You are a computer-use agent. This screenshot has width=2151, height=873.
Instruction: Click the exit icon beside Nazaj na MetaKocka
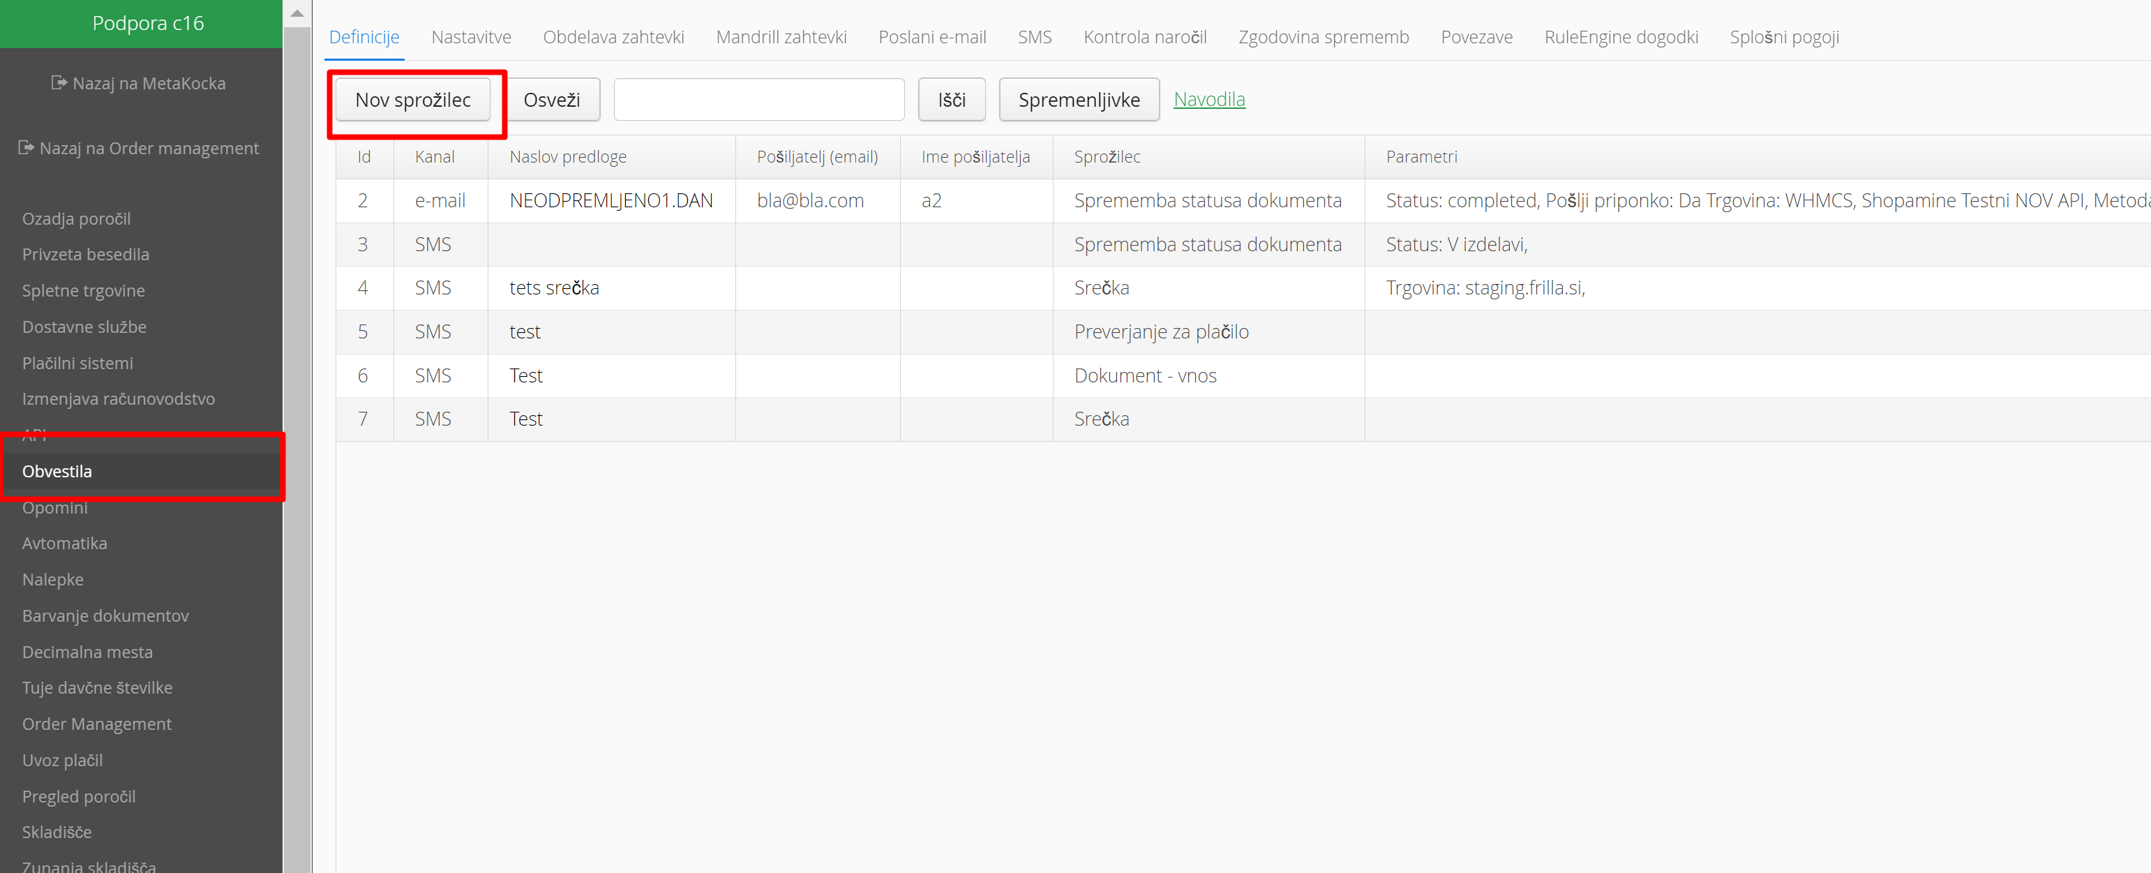click(59, 83)
